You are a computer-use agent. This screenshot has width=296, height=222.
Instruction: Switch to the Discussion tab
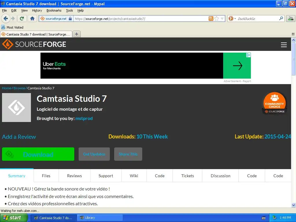point(220,175)
